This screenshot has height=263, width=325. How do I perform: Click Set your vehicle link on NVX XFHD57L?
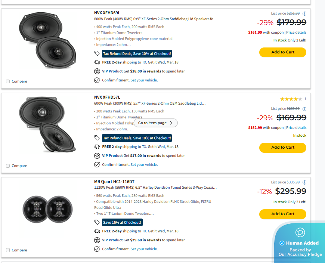click(x=144, y=164)
